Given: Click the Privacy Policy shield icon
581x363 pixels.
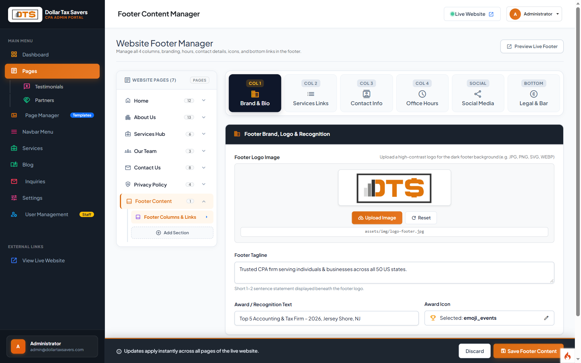Looking at the screenshot, I should (128, 184).
